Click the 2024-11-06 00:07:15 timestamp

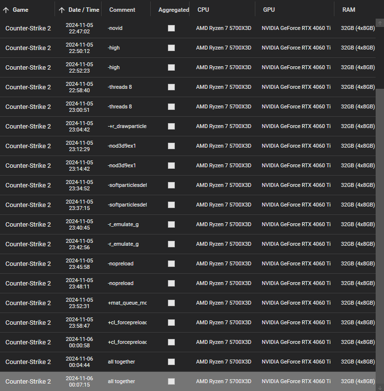(80, 381)
